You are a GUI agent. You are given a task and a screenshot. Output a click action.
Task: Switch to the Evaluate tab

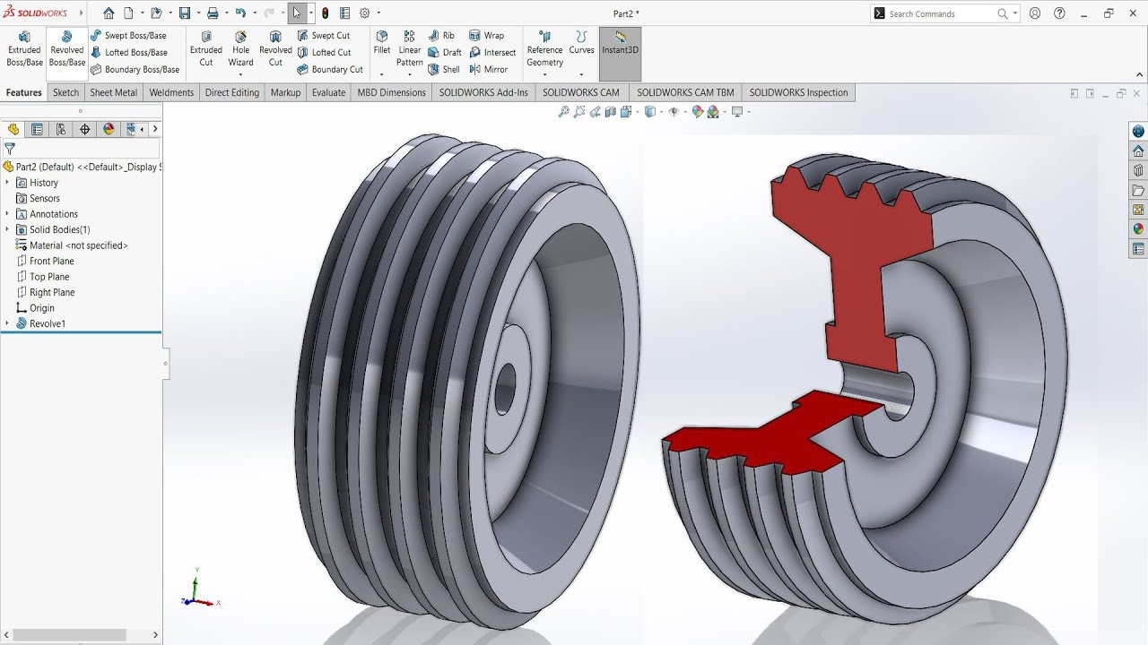(x=328, y=92)
